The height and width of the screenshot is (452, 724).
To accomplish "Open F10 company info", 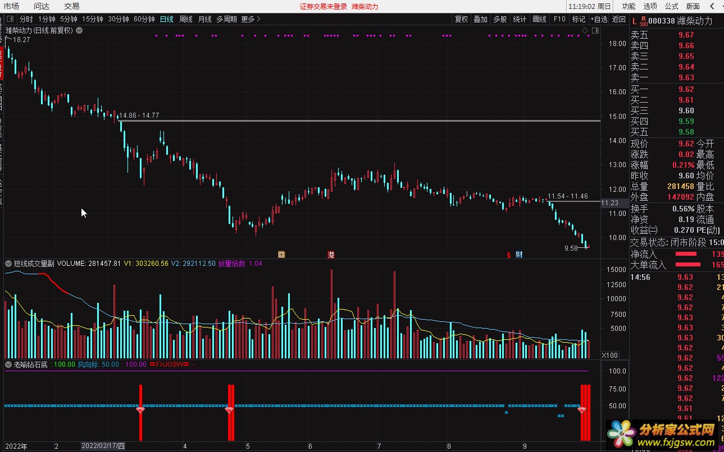I will pos(559,19).
